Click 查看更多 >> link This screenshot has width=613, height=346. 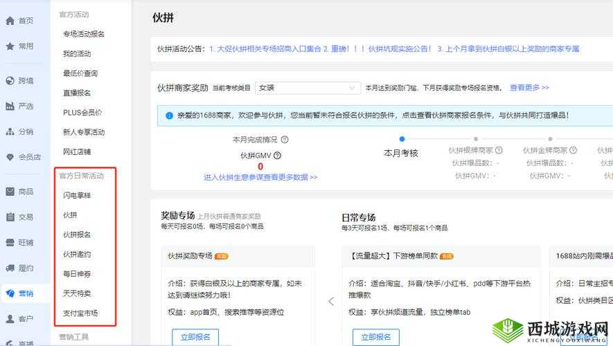[529, 87]
